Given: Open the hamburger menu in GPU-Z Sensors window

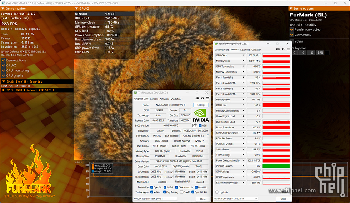Looking at the screenshot, I should point(288,49).
